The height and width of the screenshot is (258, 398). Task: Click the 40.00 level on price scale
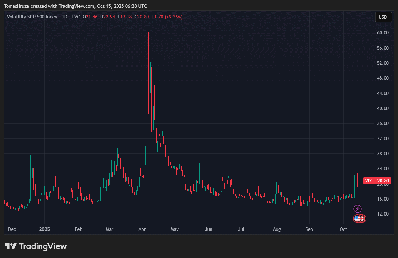[383, 108]
